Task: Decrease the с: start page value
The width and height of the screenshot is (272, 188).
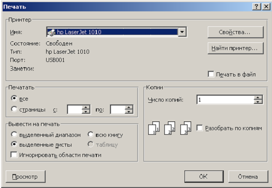Action: point(86,112)
